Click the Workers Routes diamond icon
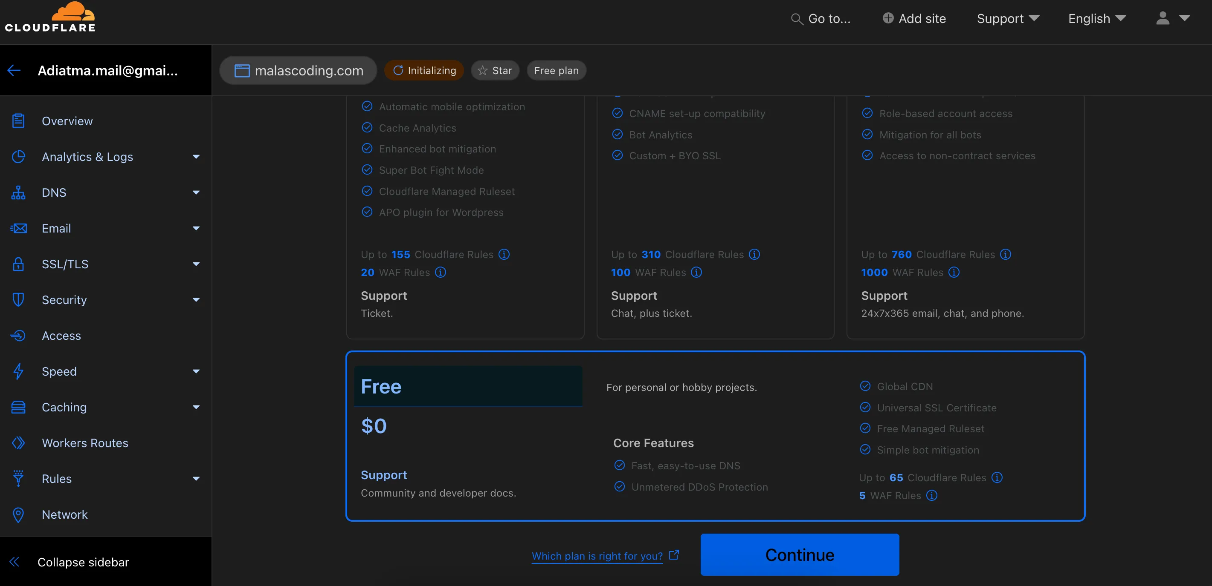Screen dimensions: 1212x586 point(18,442)
